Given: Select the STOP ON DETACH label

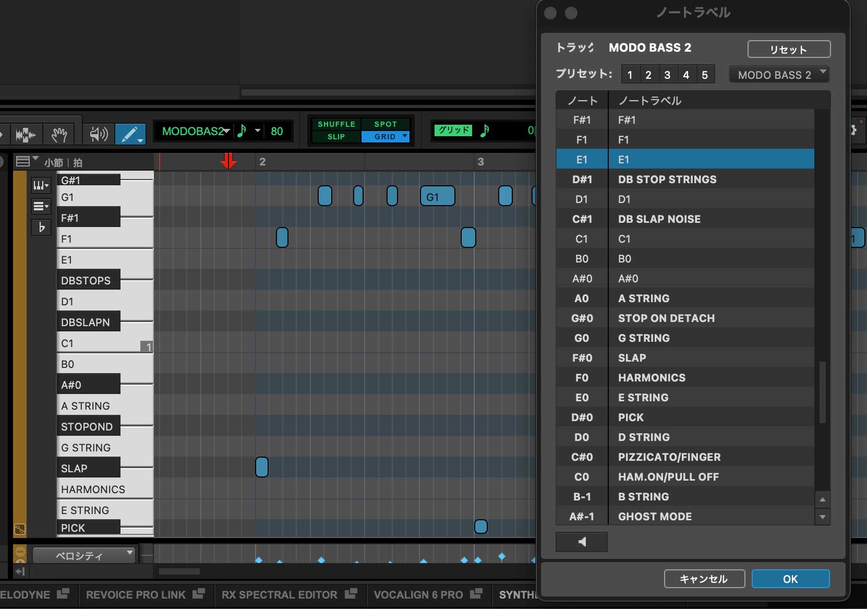Looking at the screenshot, I should [666, 318].
